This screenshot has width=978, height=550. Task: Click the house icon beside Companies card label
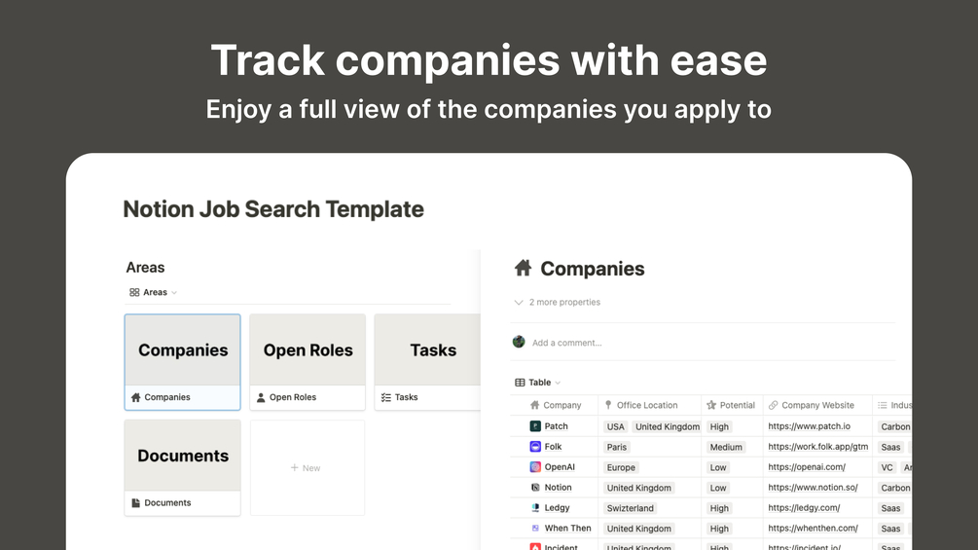136,397
